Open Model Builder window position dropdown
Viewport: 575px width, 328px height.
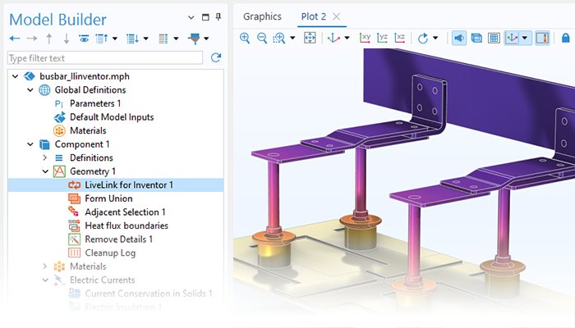(191, 17)
